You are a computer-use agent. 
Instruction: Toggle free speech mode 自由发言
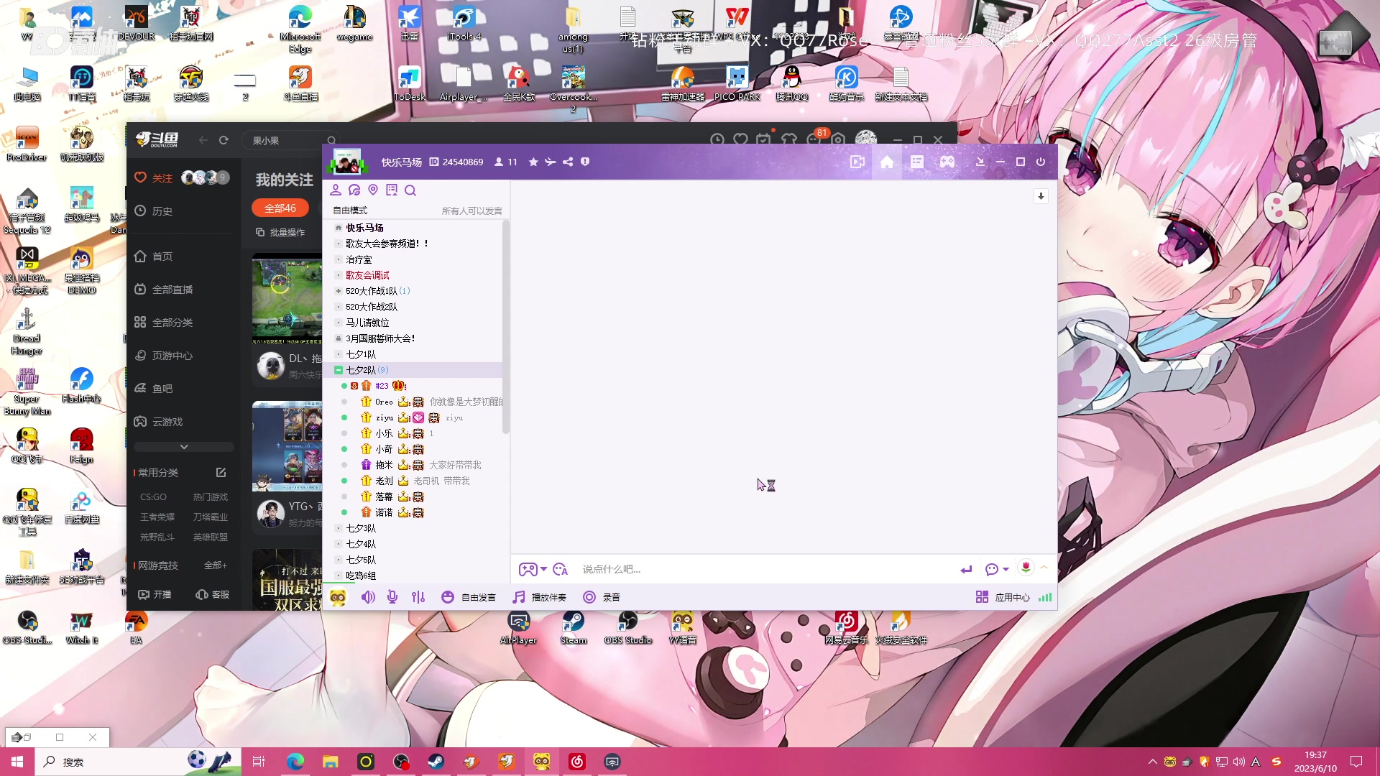[x=469, y=597]
